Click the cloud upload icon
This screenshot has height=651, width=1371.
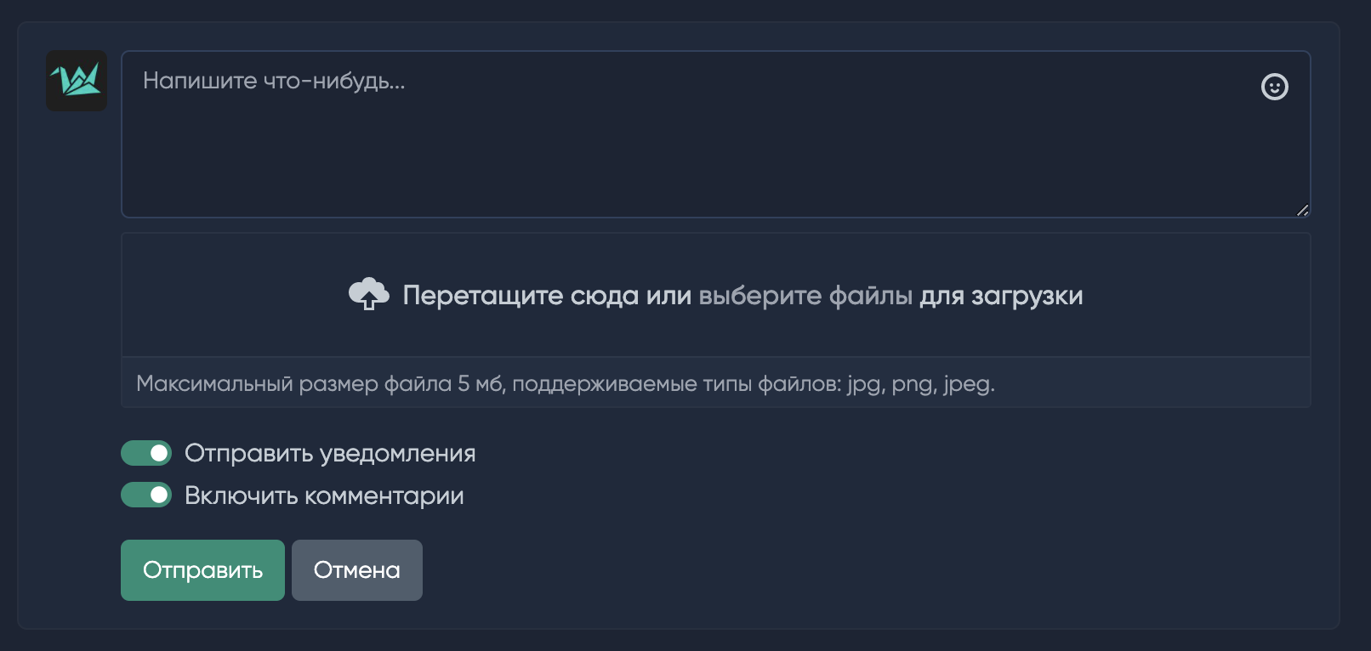click(369, 294)
